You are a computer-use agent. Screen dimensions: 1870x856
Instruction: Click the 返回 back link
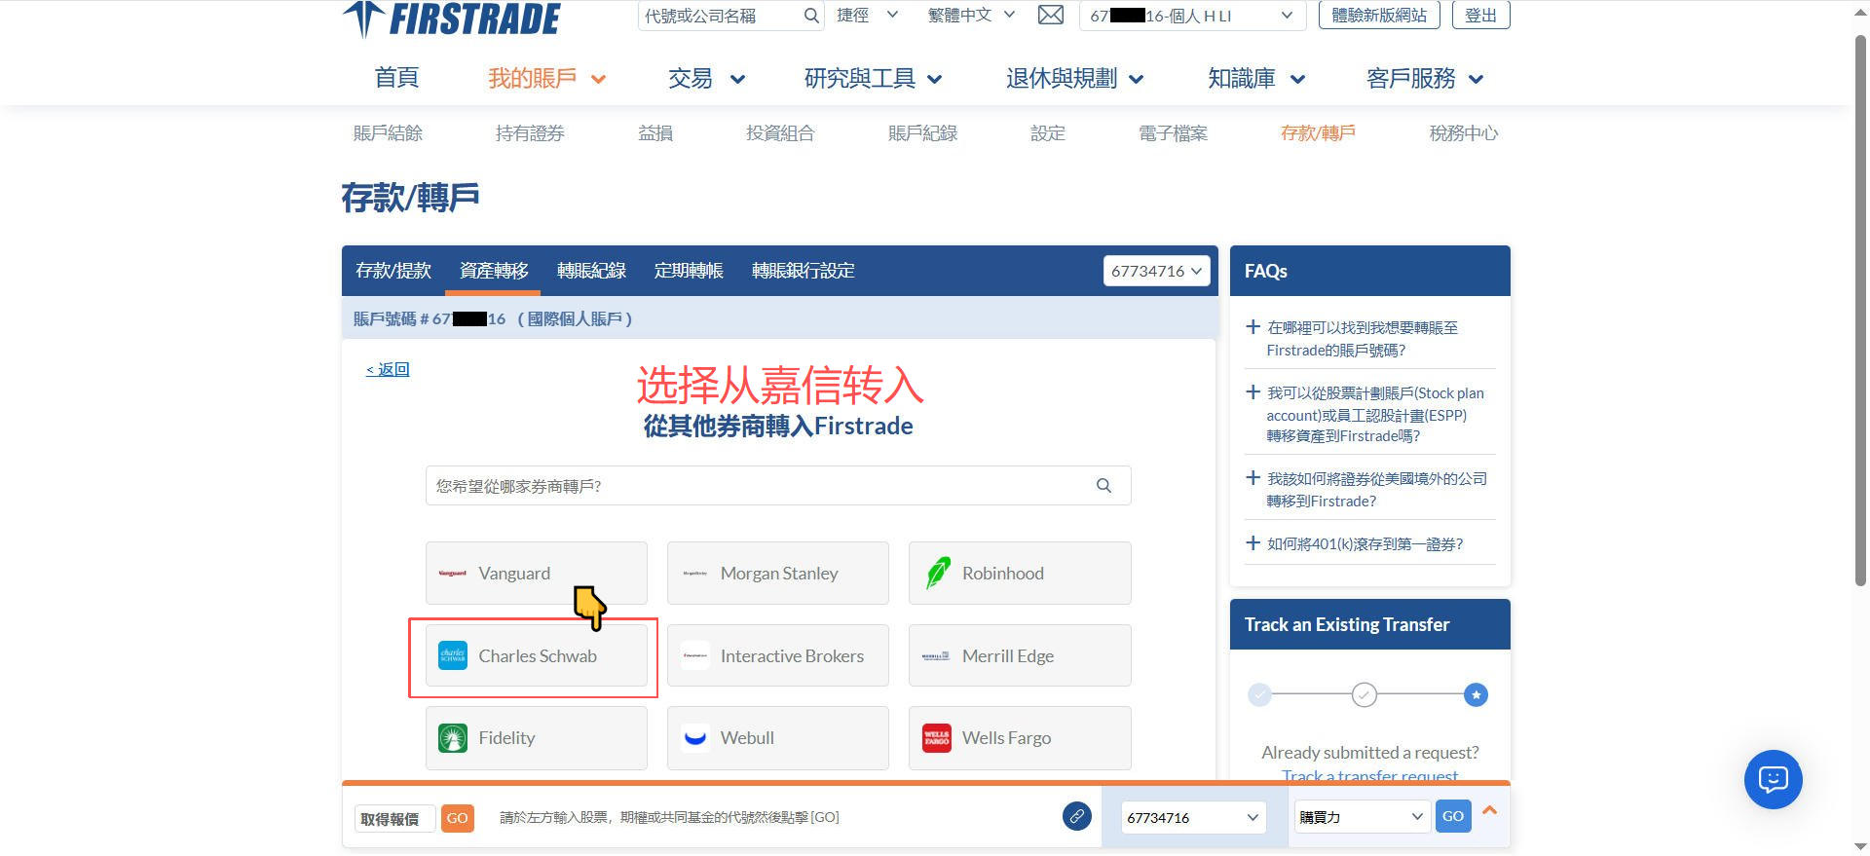[388, 369]
